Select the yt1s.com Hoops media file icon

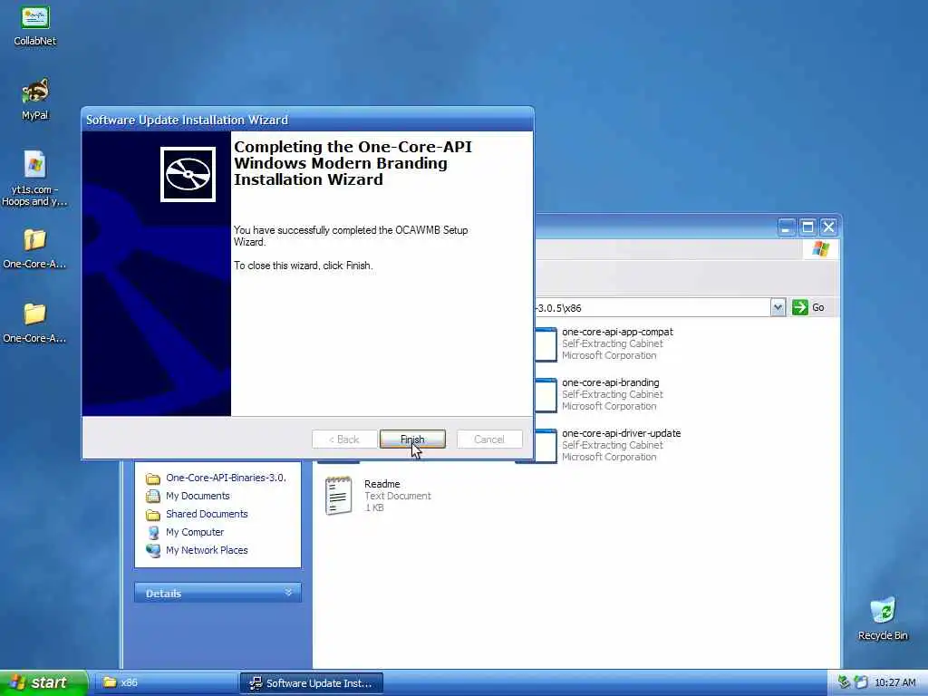(x=35, y=178)
